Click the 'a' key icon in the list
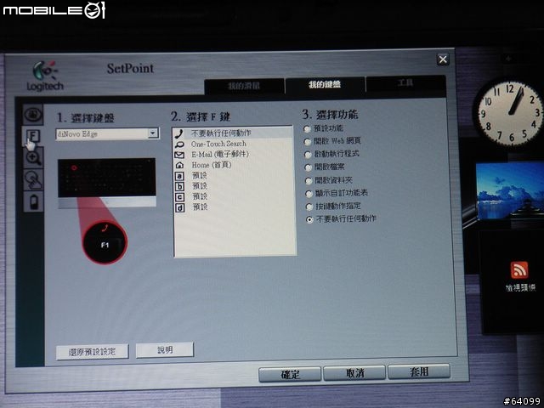 coord(179,176)
